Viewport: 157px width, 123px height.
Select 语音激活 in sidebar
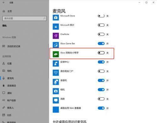pyautogui.click(x=12, y=86)
